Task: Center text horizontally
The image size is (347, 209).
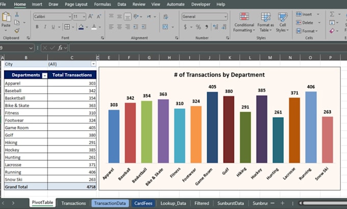Action: (x=119, y=27)
